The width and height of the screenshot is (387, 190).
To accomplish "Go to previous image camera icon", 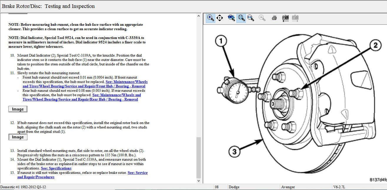I will coord(285,18).
